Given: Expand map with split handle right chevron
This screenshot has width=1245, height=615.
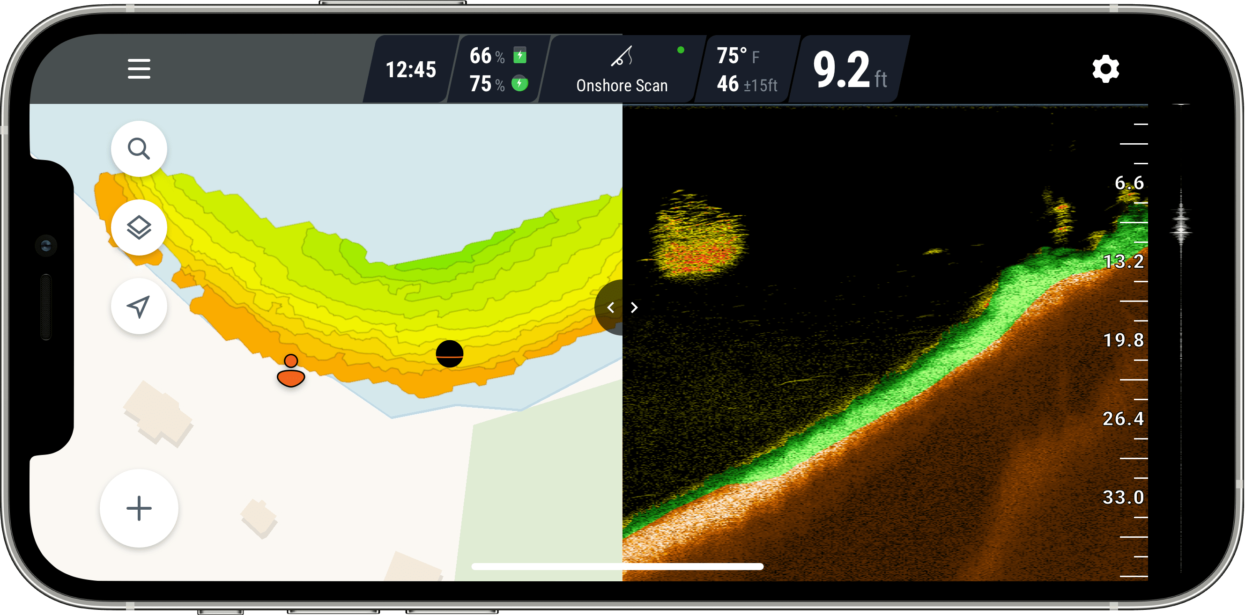Looking at the screenshot, I should (634, 307).
